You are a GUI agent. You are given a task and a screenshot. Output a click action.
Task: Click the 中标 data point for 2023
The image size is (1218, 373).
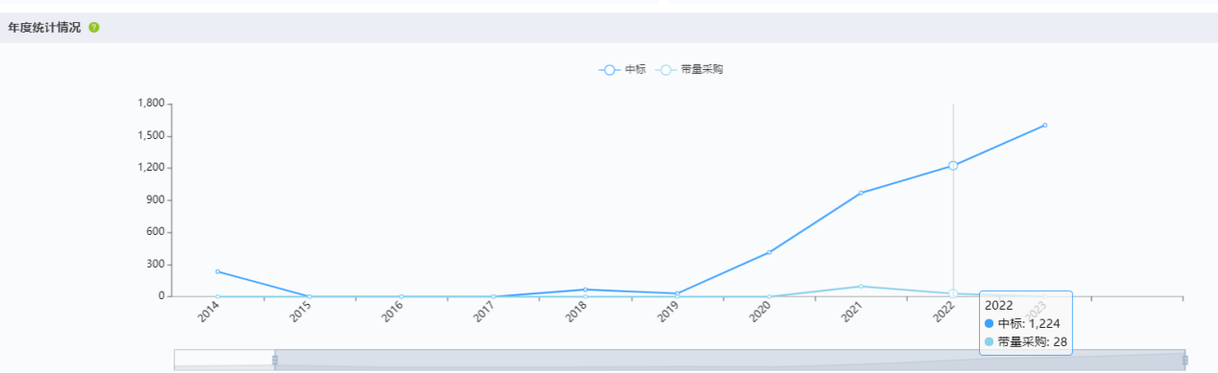point(1045,125)
